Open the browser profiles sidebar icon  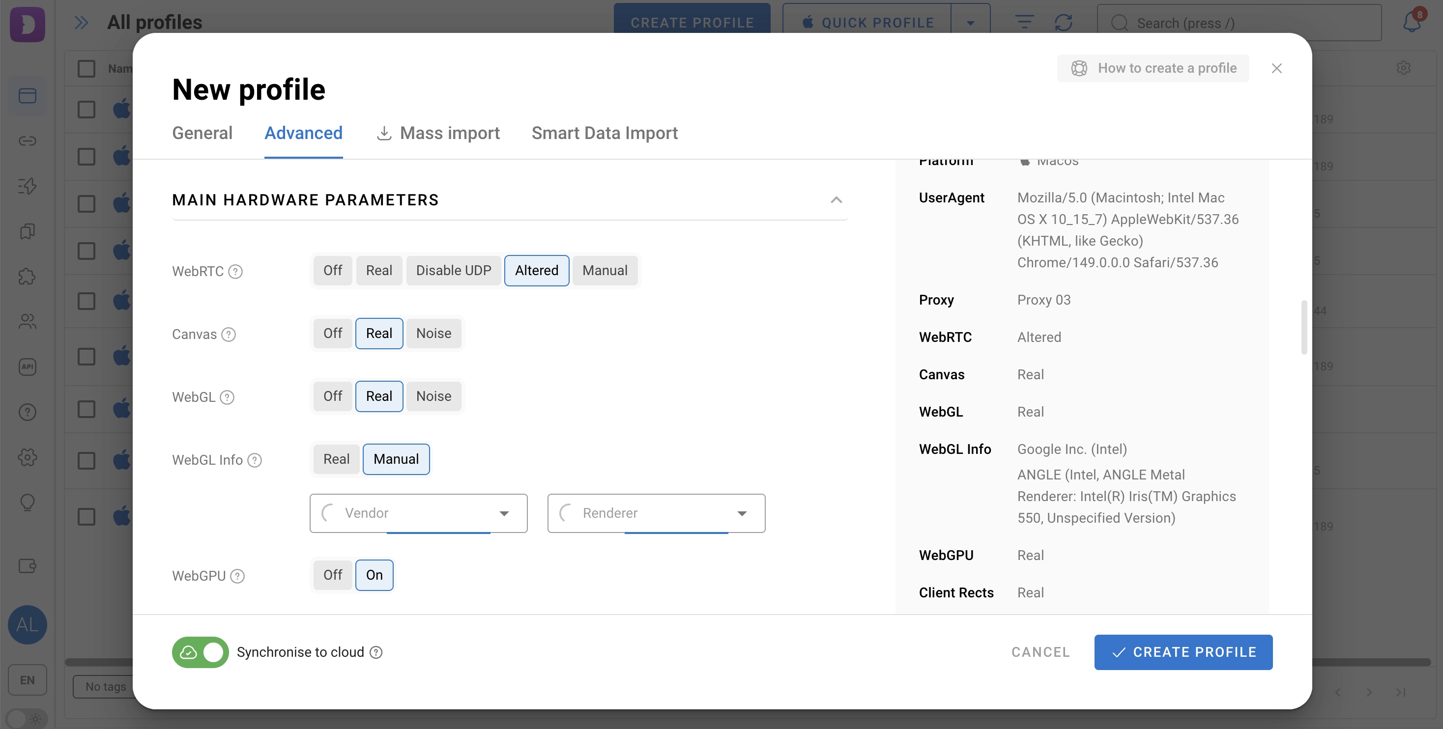point(27,96)
